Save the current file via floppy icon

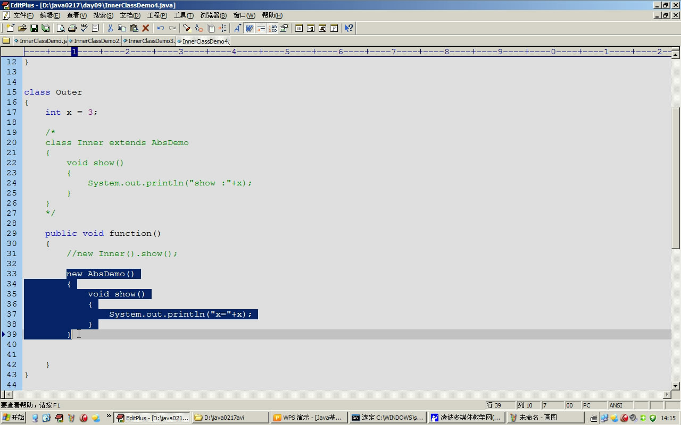34,28
